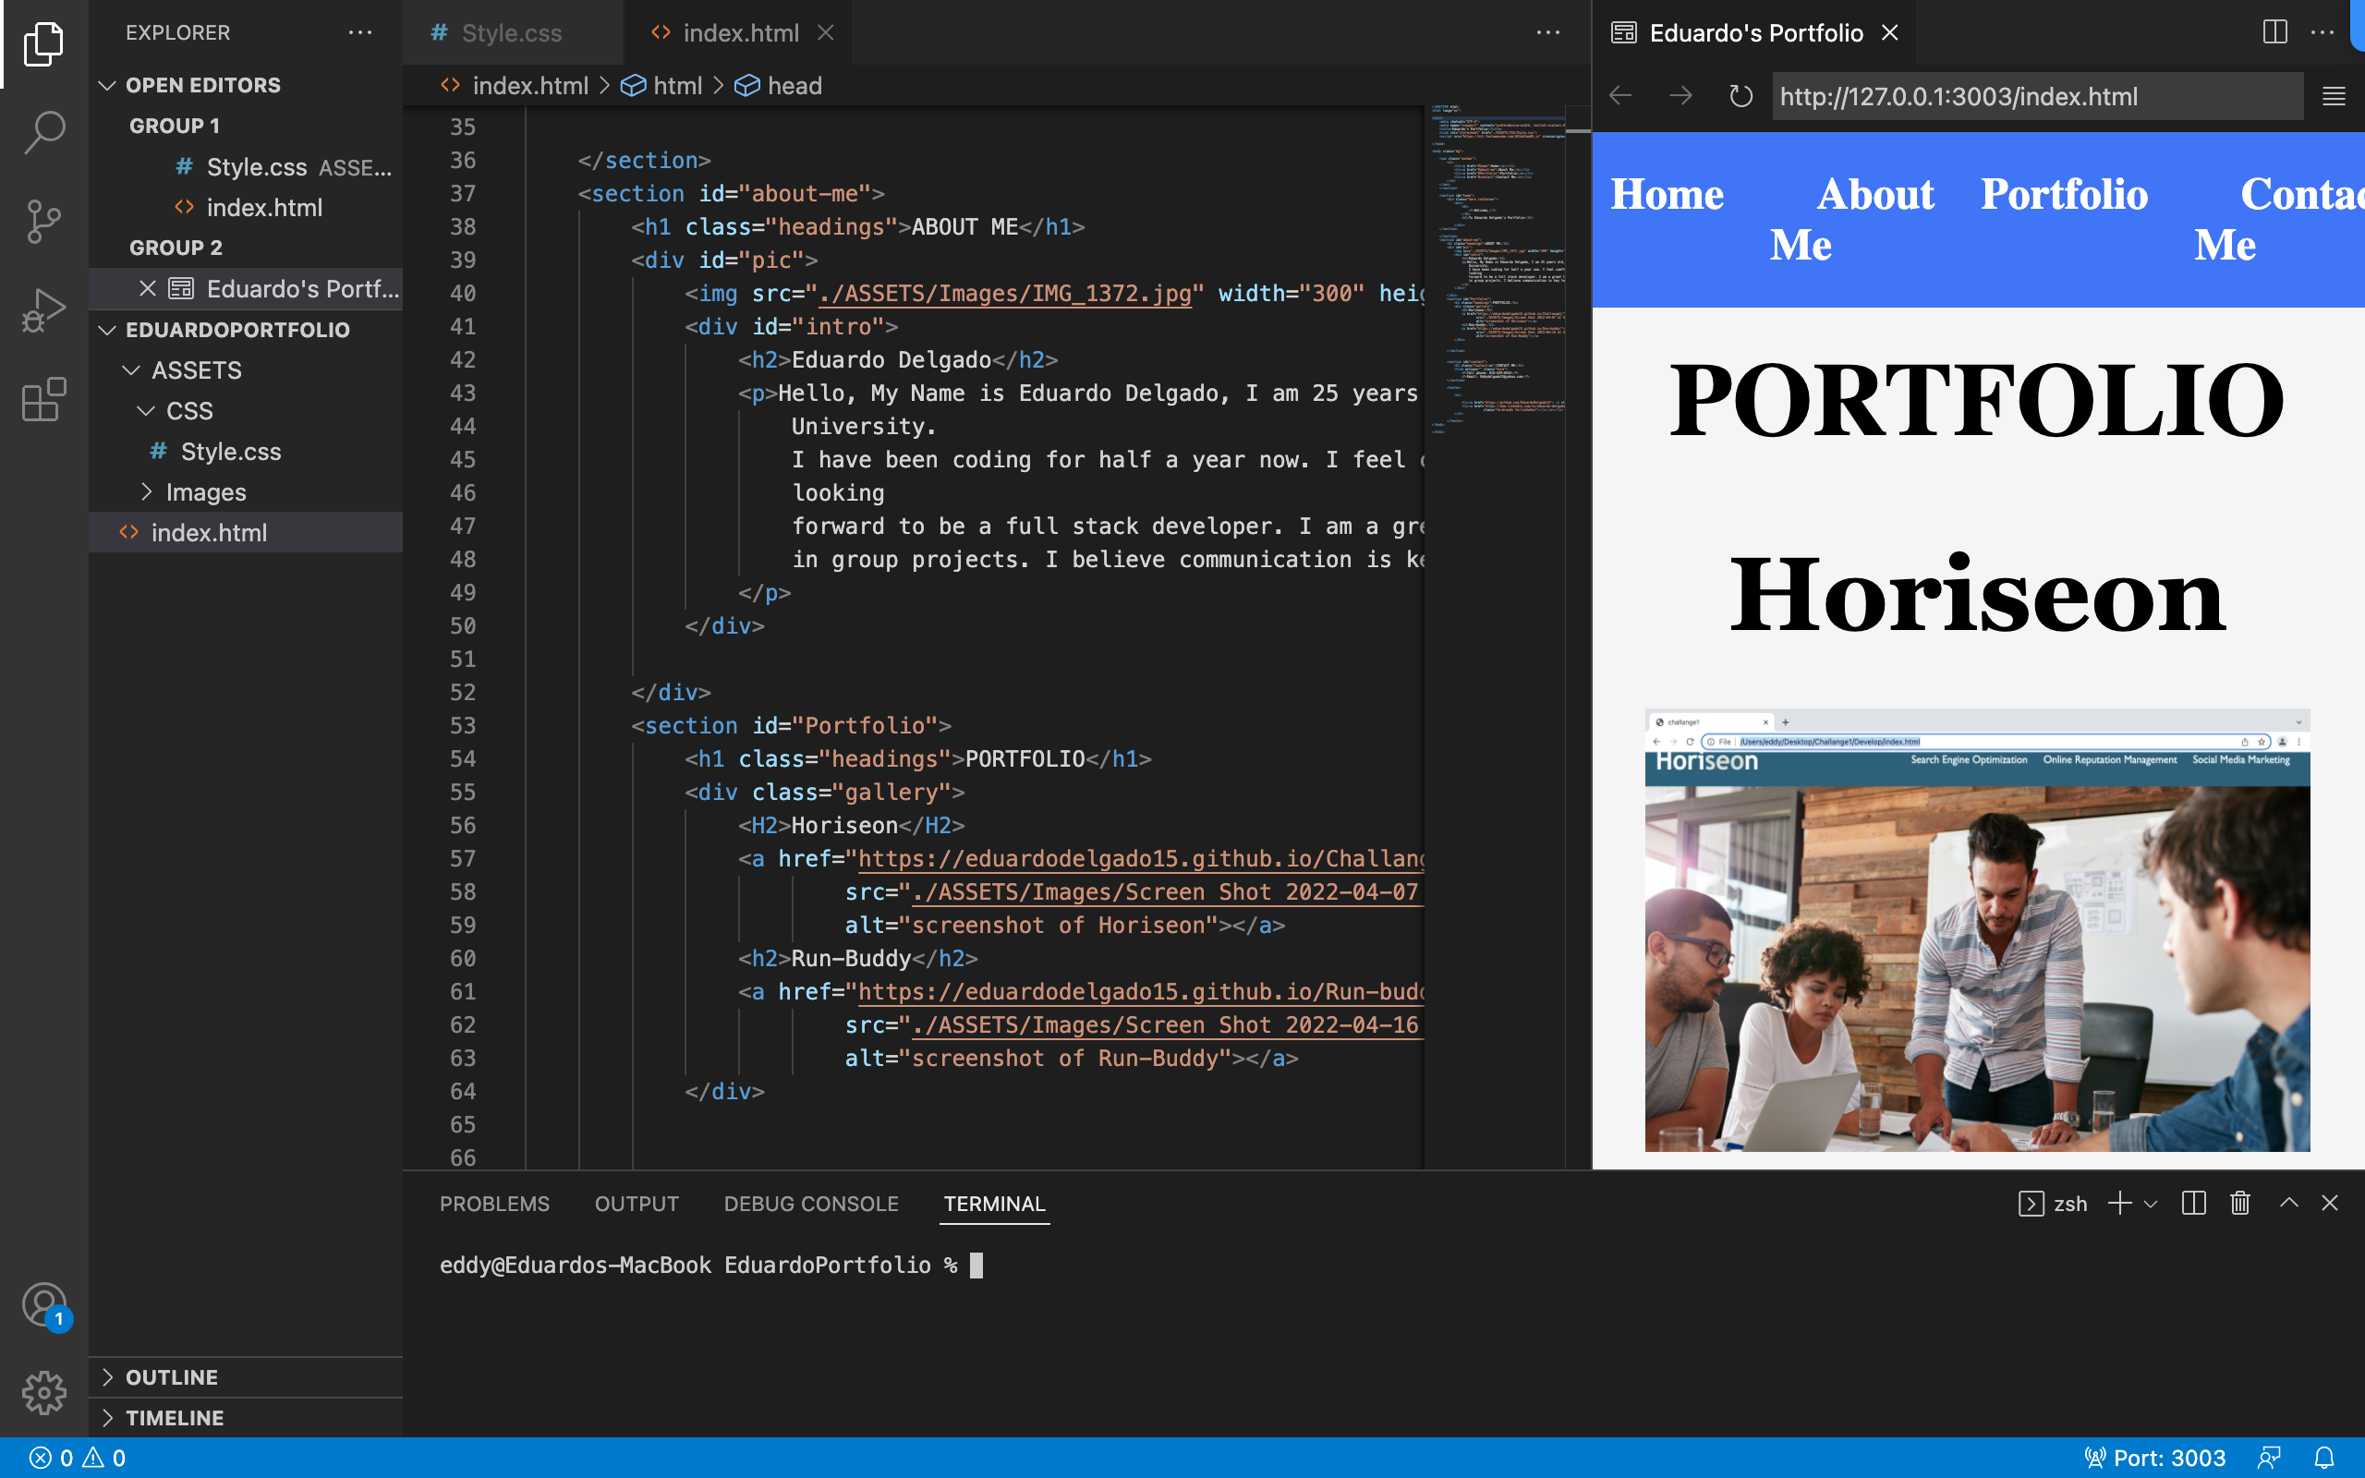Click the Home link in preview navbar
The height and width of the screenshot is (1478, 2365).
click(1668, 195)
